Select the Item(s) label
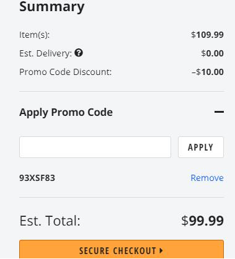 (x=35, y=35)
